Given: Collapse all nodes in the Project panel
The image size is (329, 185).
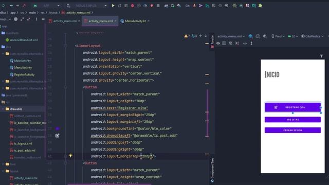Looking at the screenshot, I should [29, 19].
